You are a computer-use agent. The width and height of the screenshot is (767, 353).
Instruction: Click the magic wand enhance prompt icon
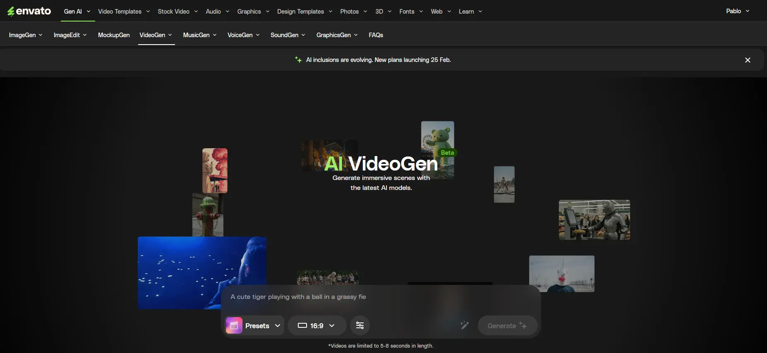tap(465, 325)
